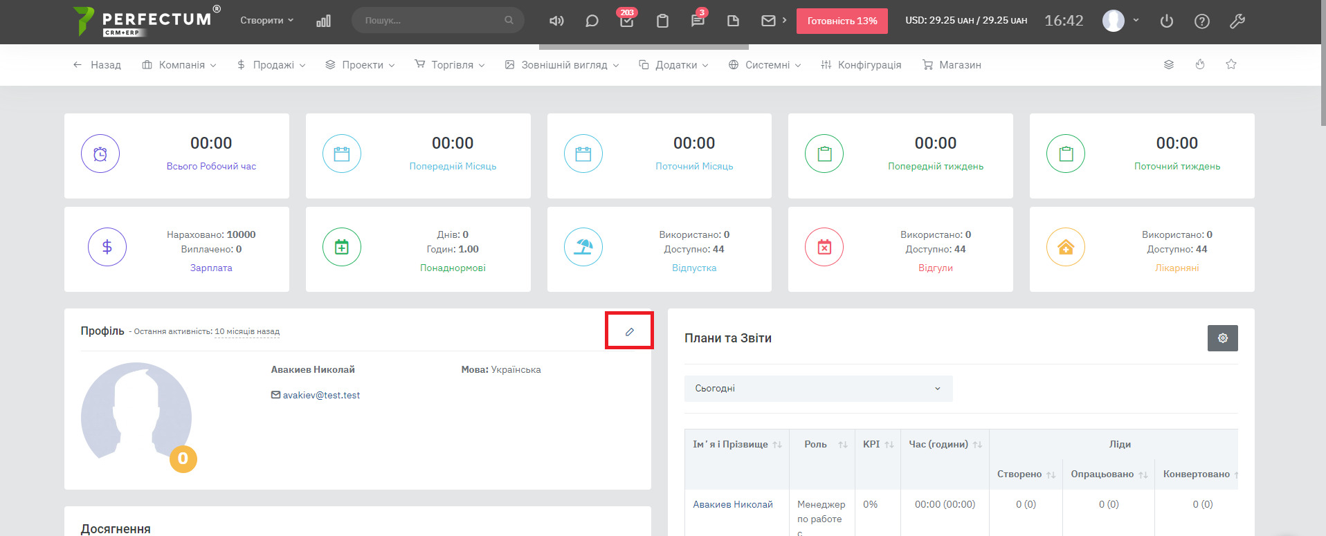This screenshot has width=1326, height=536.
Task: Click the avakiev@test.test email link
Action: click(321, 395)
